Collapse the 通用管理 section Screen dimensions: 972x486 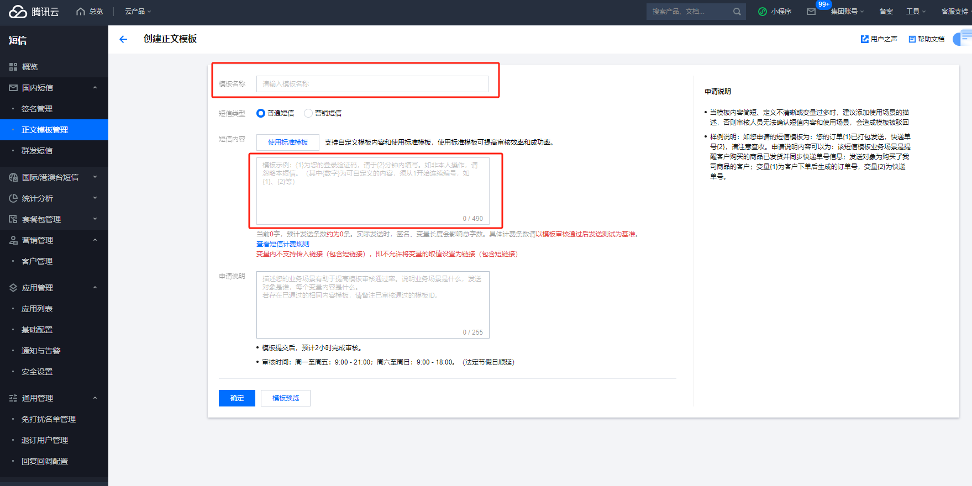(95, 398)
